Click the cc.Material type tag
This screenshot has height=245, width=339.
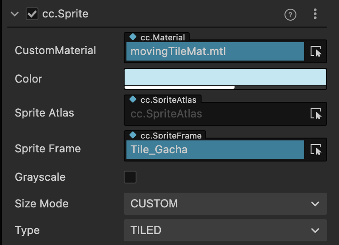[158, 38]
